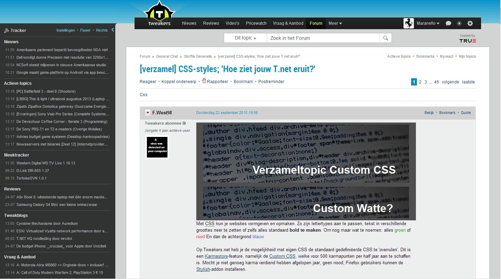The image size is (501, 279).
Task: Click the 'laatste' pagination link
Action: pyautogui.click(x=468, y=82)
